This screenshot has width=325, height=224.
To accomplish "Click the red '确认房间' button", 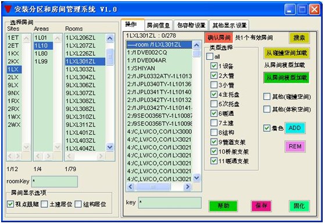I will [219, 38].
